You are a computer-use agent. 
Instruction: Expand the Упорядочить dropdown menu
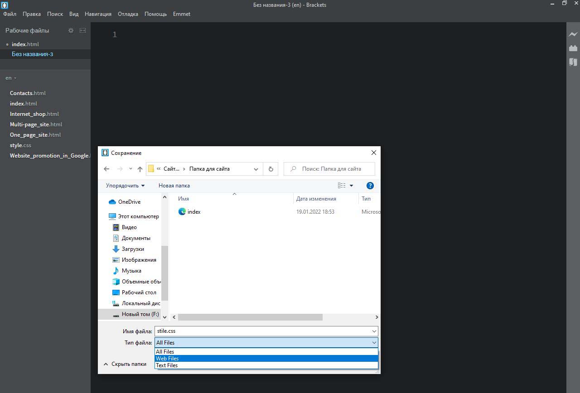pos(125,186)
